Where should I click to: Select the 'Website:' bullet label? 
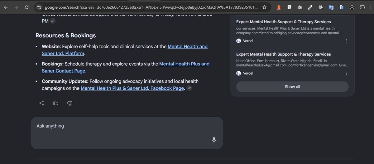pyautogui.click(x=51, y=46)
